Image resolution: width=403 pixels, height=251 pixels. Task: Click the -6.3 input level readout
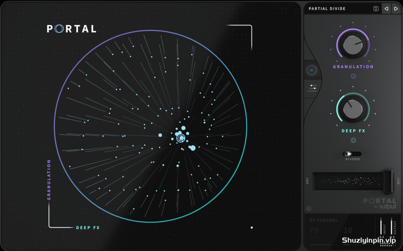pos(381,237)
